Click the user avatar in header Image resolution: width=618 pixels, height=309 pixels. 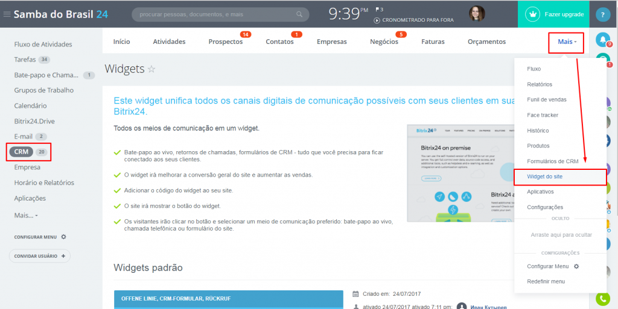point(477,14)
